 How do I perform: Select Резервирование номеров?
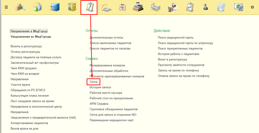(107, 65)
